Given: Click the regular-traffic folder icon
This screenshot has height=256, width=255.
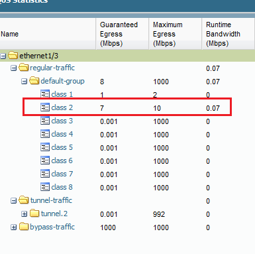Looking at the screenshot, I should click(24, 68).
